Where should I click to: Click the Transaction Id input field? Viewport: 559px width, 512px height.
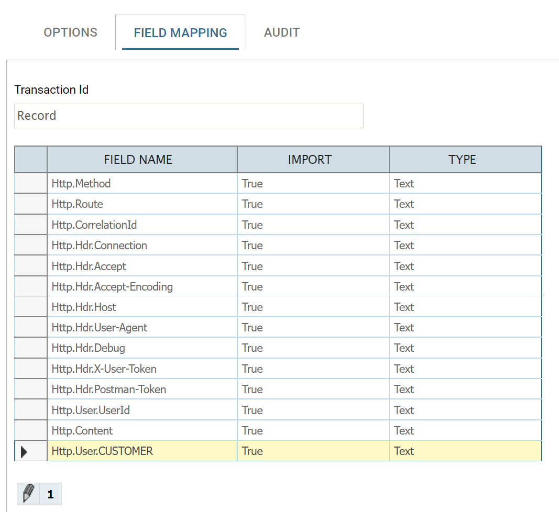point(189,116)
